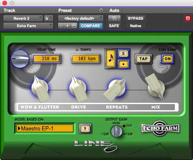This screenshot has width=193, height=160.
Task: Open the Maestro EP-1 model selector
Action: (45, 128)
